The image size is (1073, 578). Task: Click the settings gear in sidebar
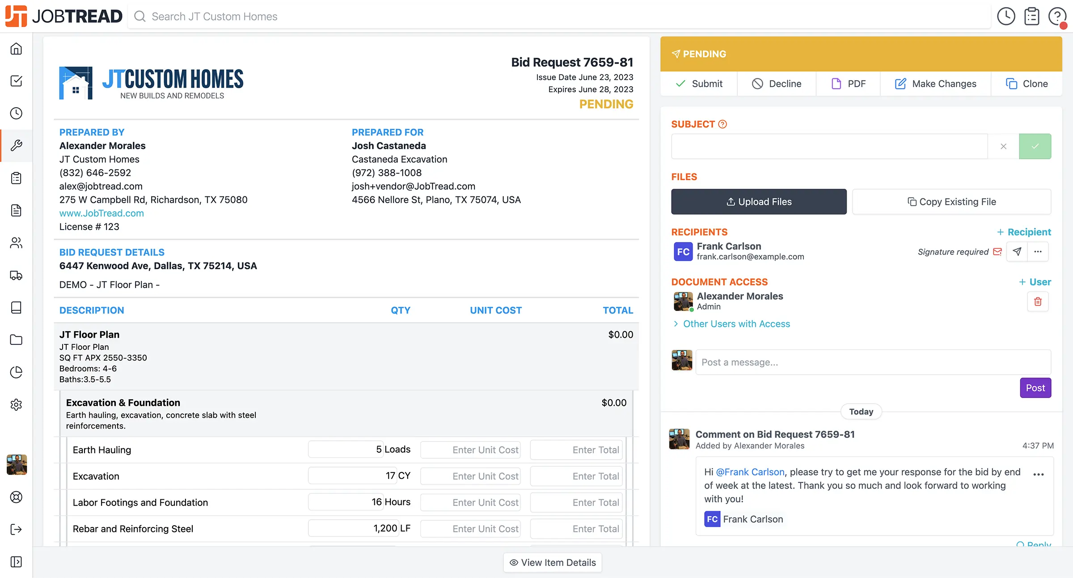pos(16,404)
